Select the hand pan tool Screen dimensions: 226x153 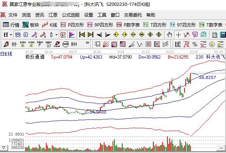tap(170, 35)
